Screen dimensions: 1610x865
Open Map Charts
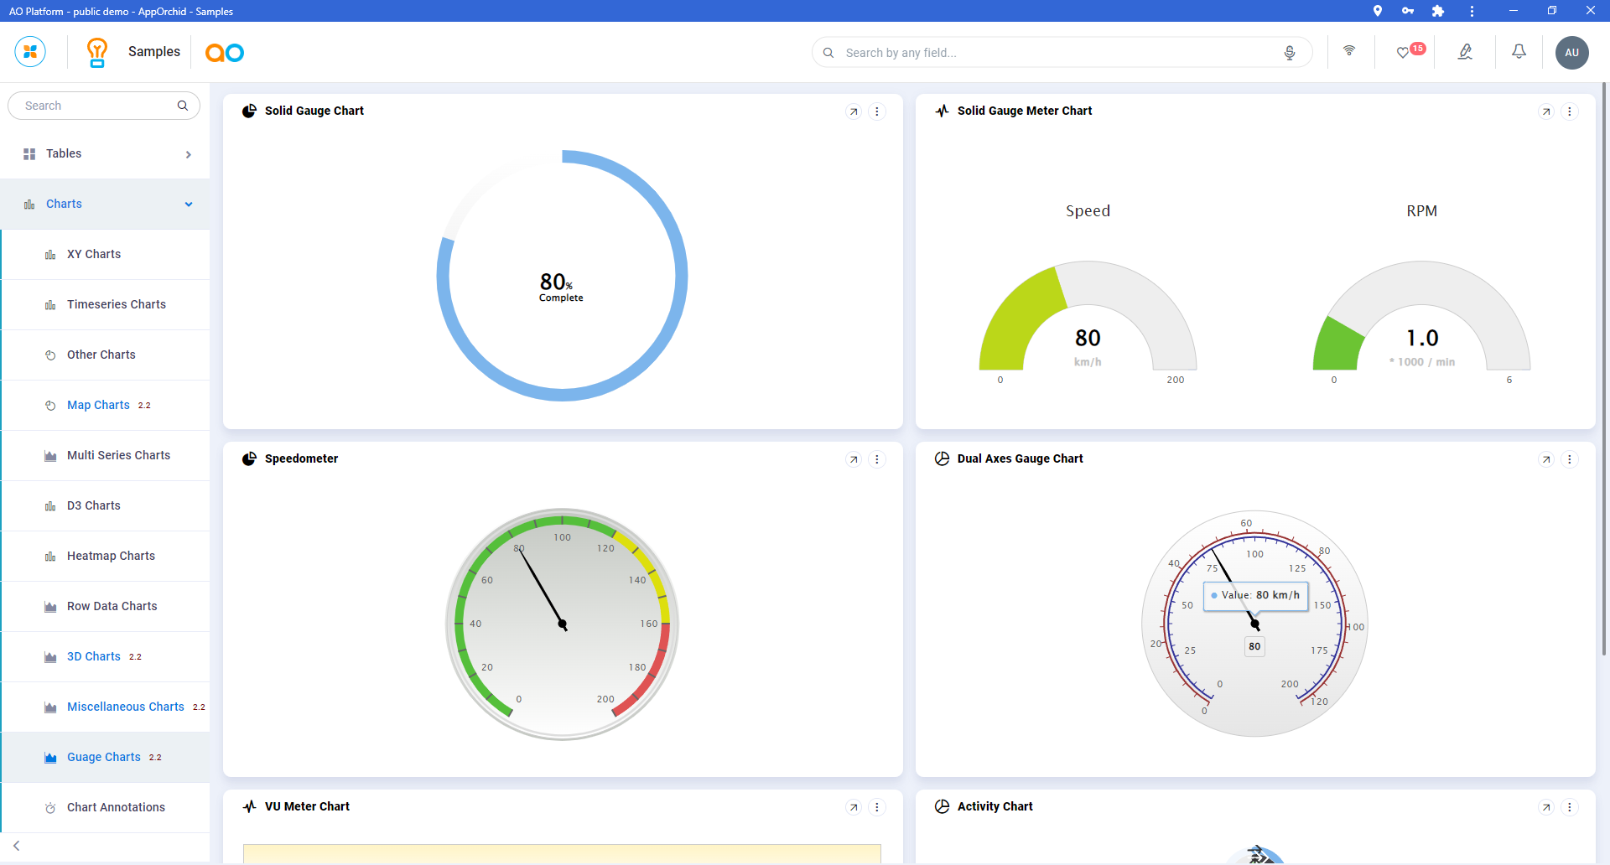click(106, 405)
